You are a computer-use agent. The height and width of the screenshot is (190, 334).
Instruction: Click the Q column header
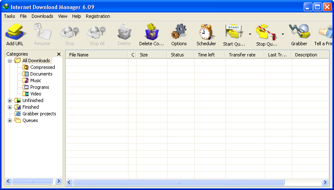(x=132, y=55)
